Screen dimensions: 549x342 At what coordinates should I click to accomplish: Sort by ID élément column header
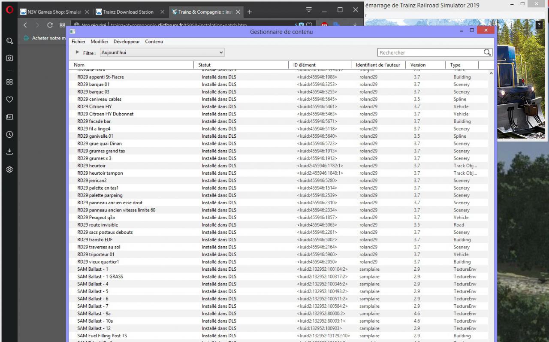320,65
